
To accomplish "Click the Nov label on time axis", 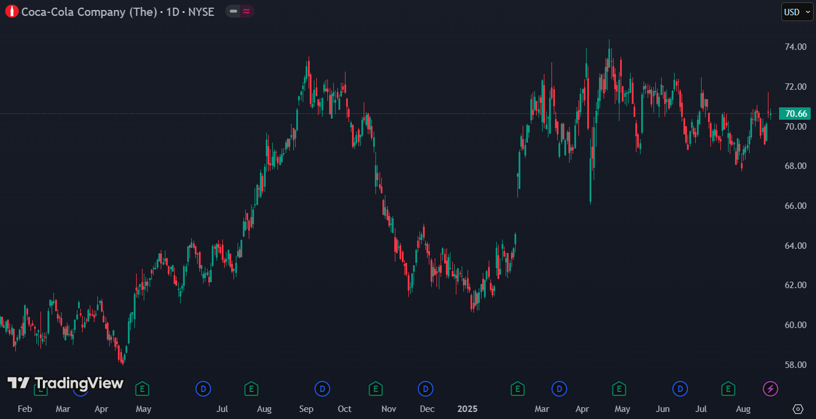I will 389,409.
